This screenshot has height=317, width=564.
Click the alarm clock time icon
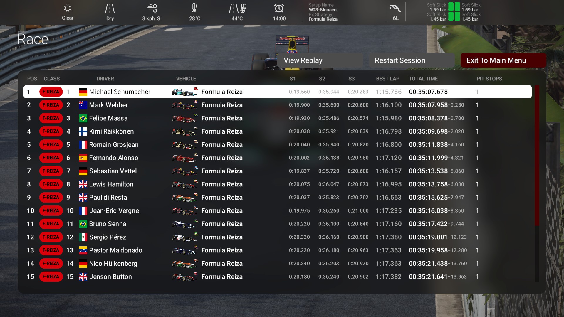click(x=279, y=8)
